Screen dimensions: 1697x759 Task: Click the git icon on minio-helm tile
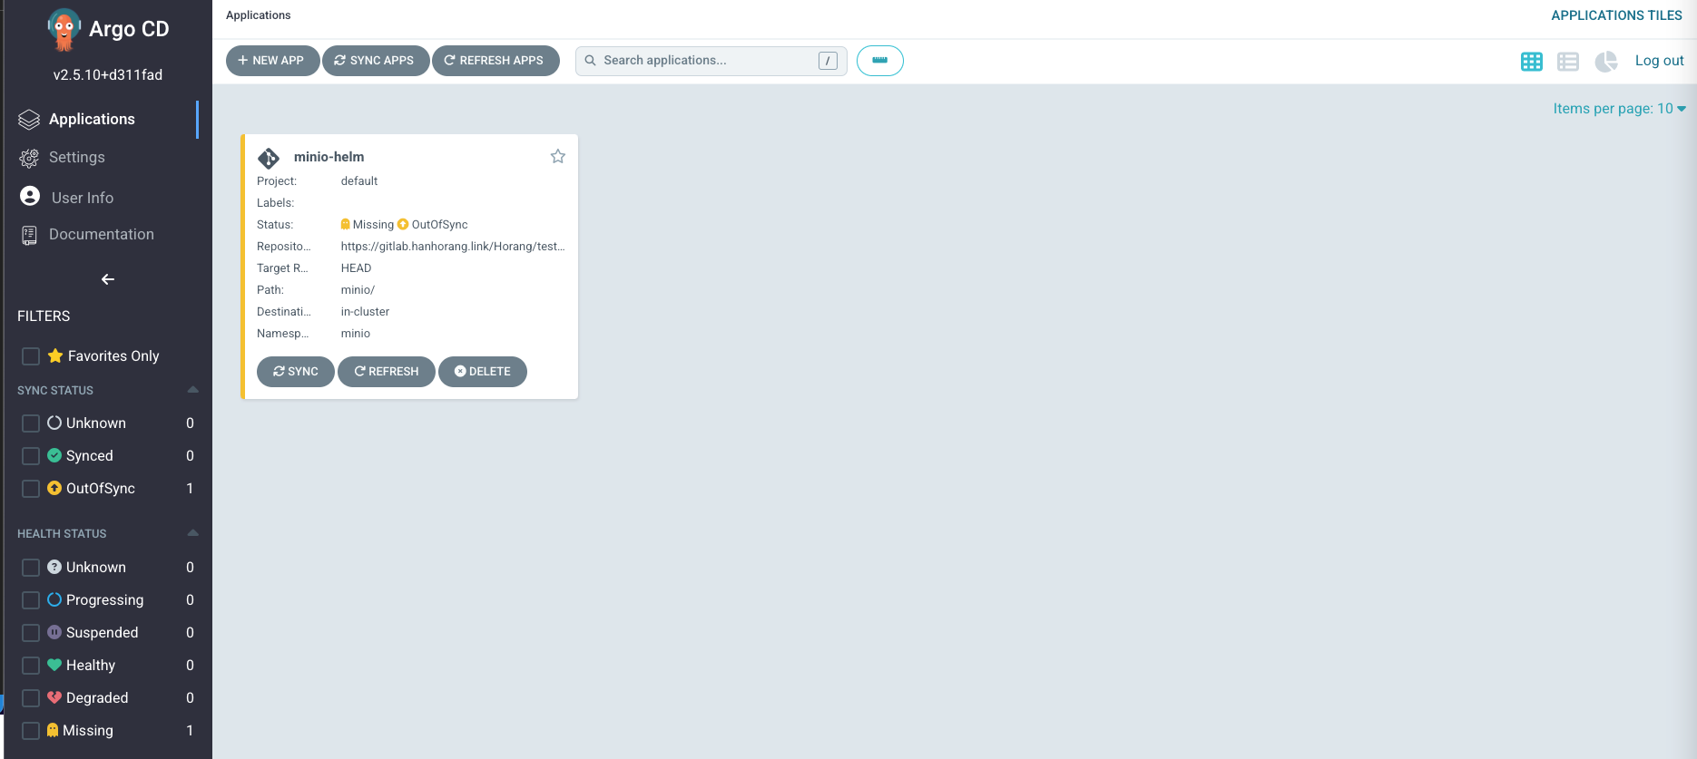269,158
